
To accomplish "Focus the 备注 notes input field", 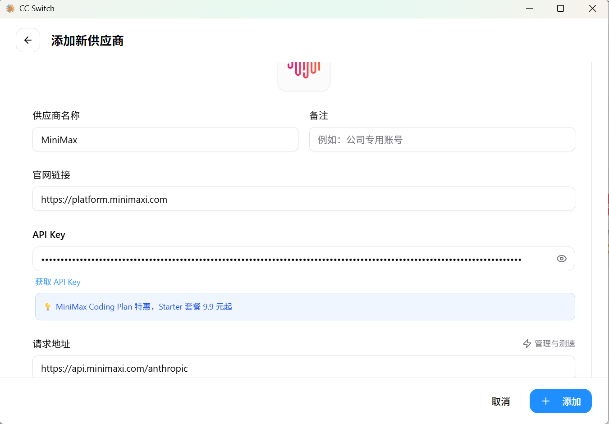I will pos(442,140).
